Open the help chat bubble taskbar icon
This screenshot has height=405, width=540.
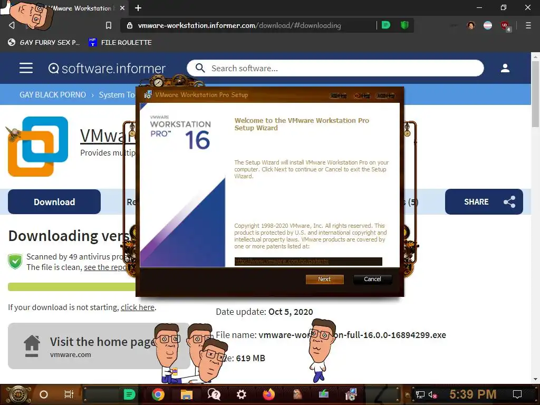coord(214,394)
